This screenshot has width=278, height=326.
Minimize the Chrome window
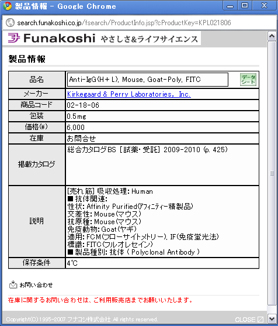point(230,6)
